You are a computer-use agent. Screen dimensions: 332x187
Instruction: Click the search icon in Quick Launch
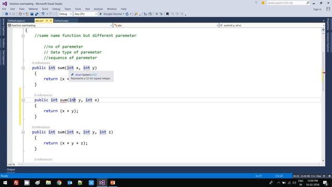(308, 3)
